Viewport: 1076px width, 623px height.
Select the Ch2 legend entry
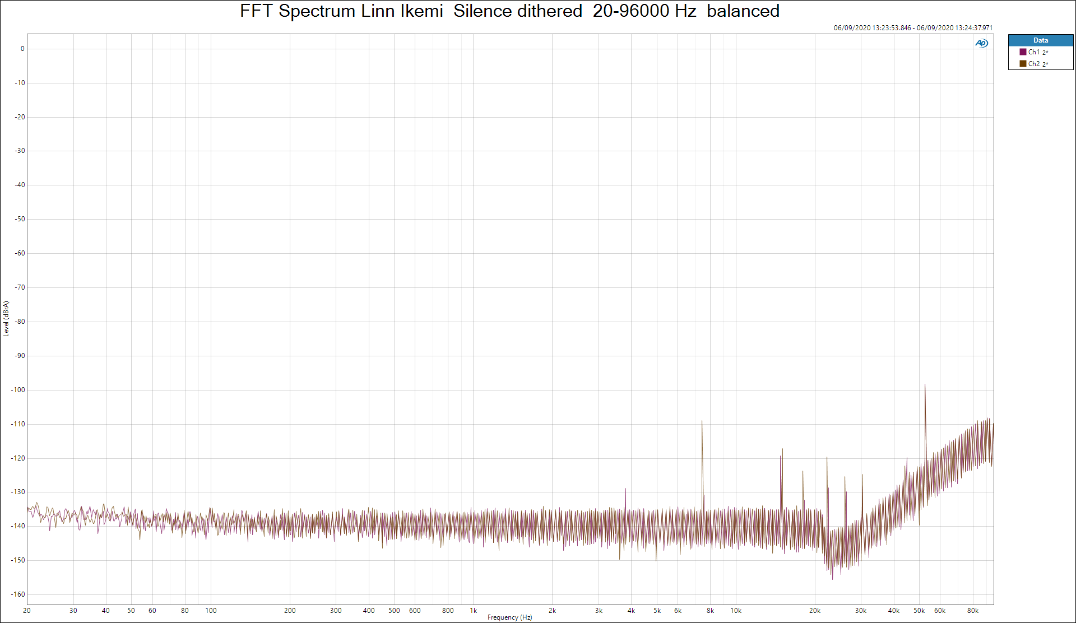1034,64
